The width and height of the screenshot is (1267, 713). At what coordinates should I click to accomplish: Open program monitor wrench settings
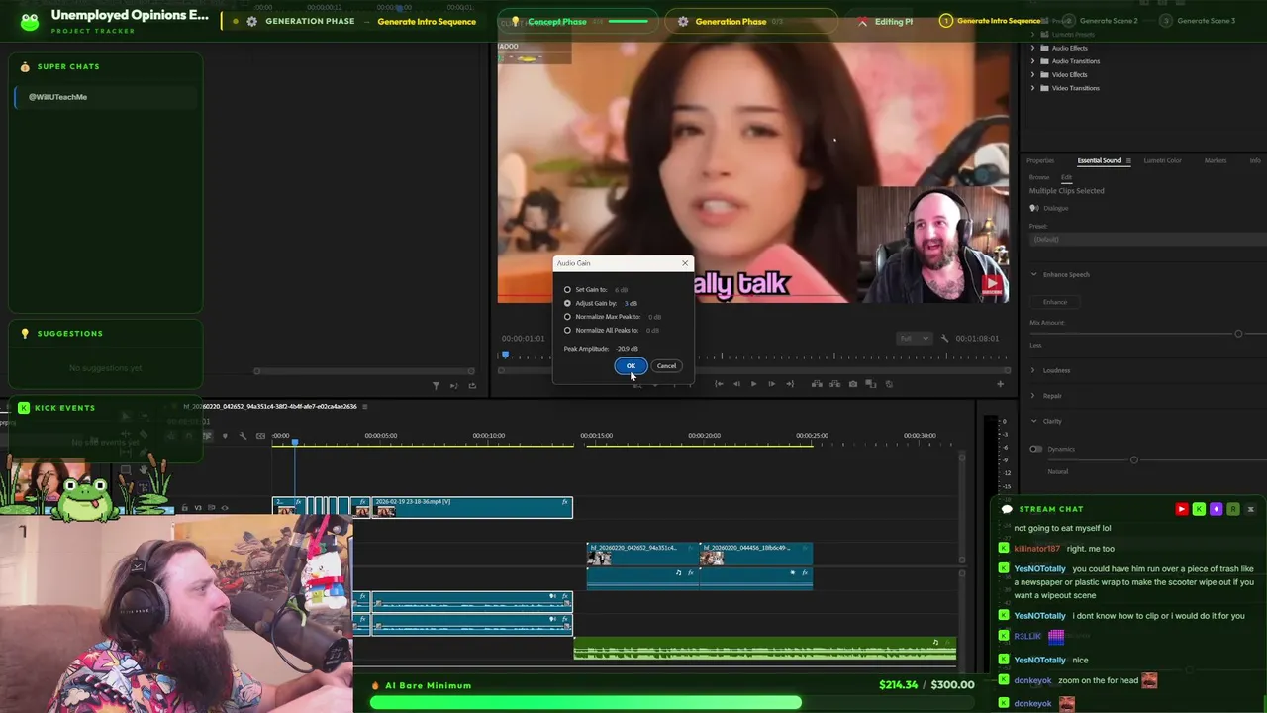click(x=944, y=338)
